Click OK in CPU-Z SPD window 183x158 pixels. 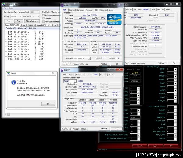coord(117,129)
